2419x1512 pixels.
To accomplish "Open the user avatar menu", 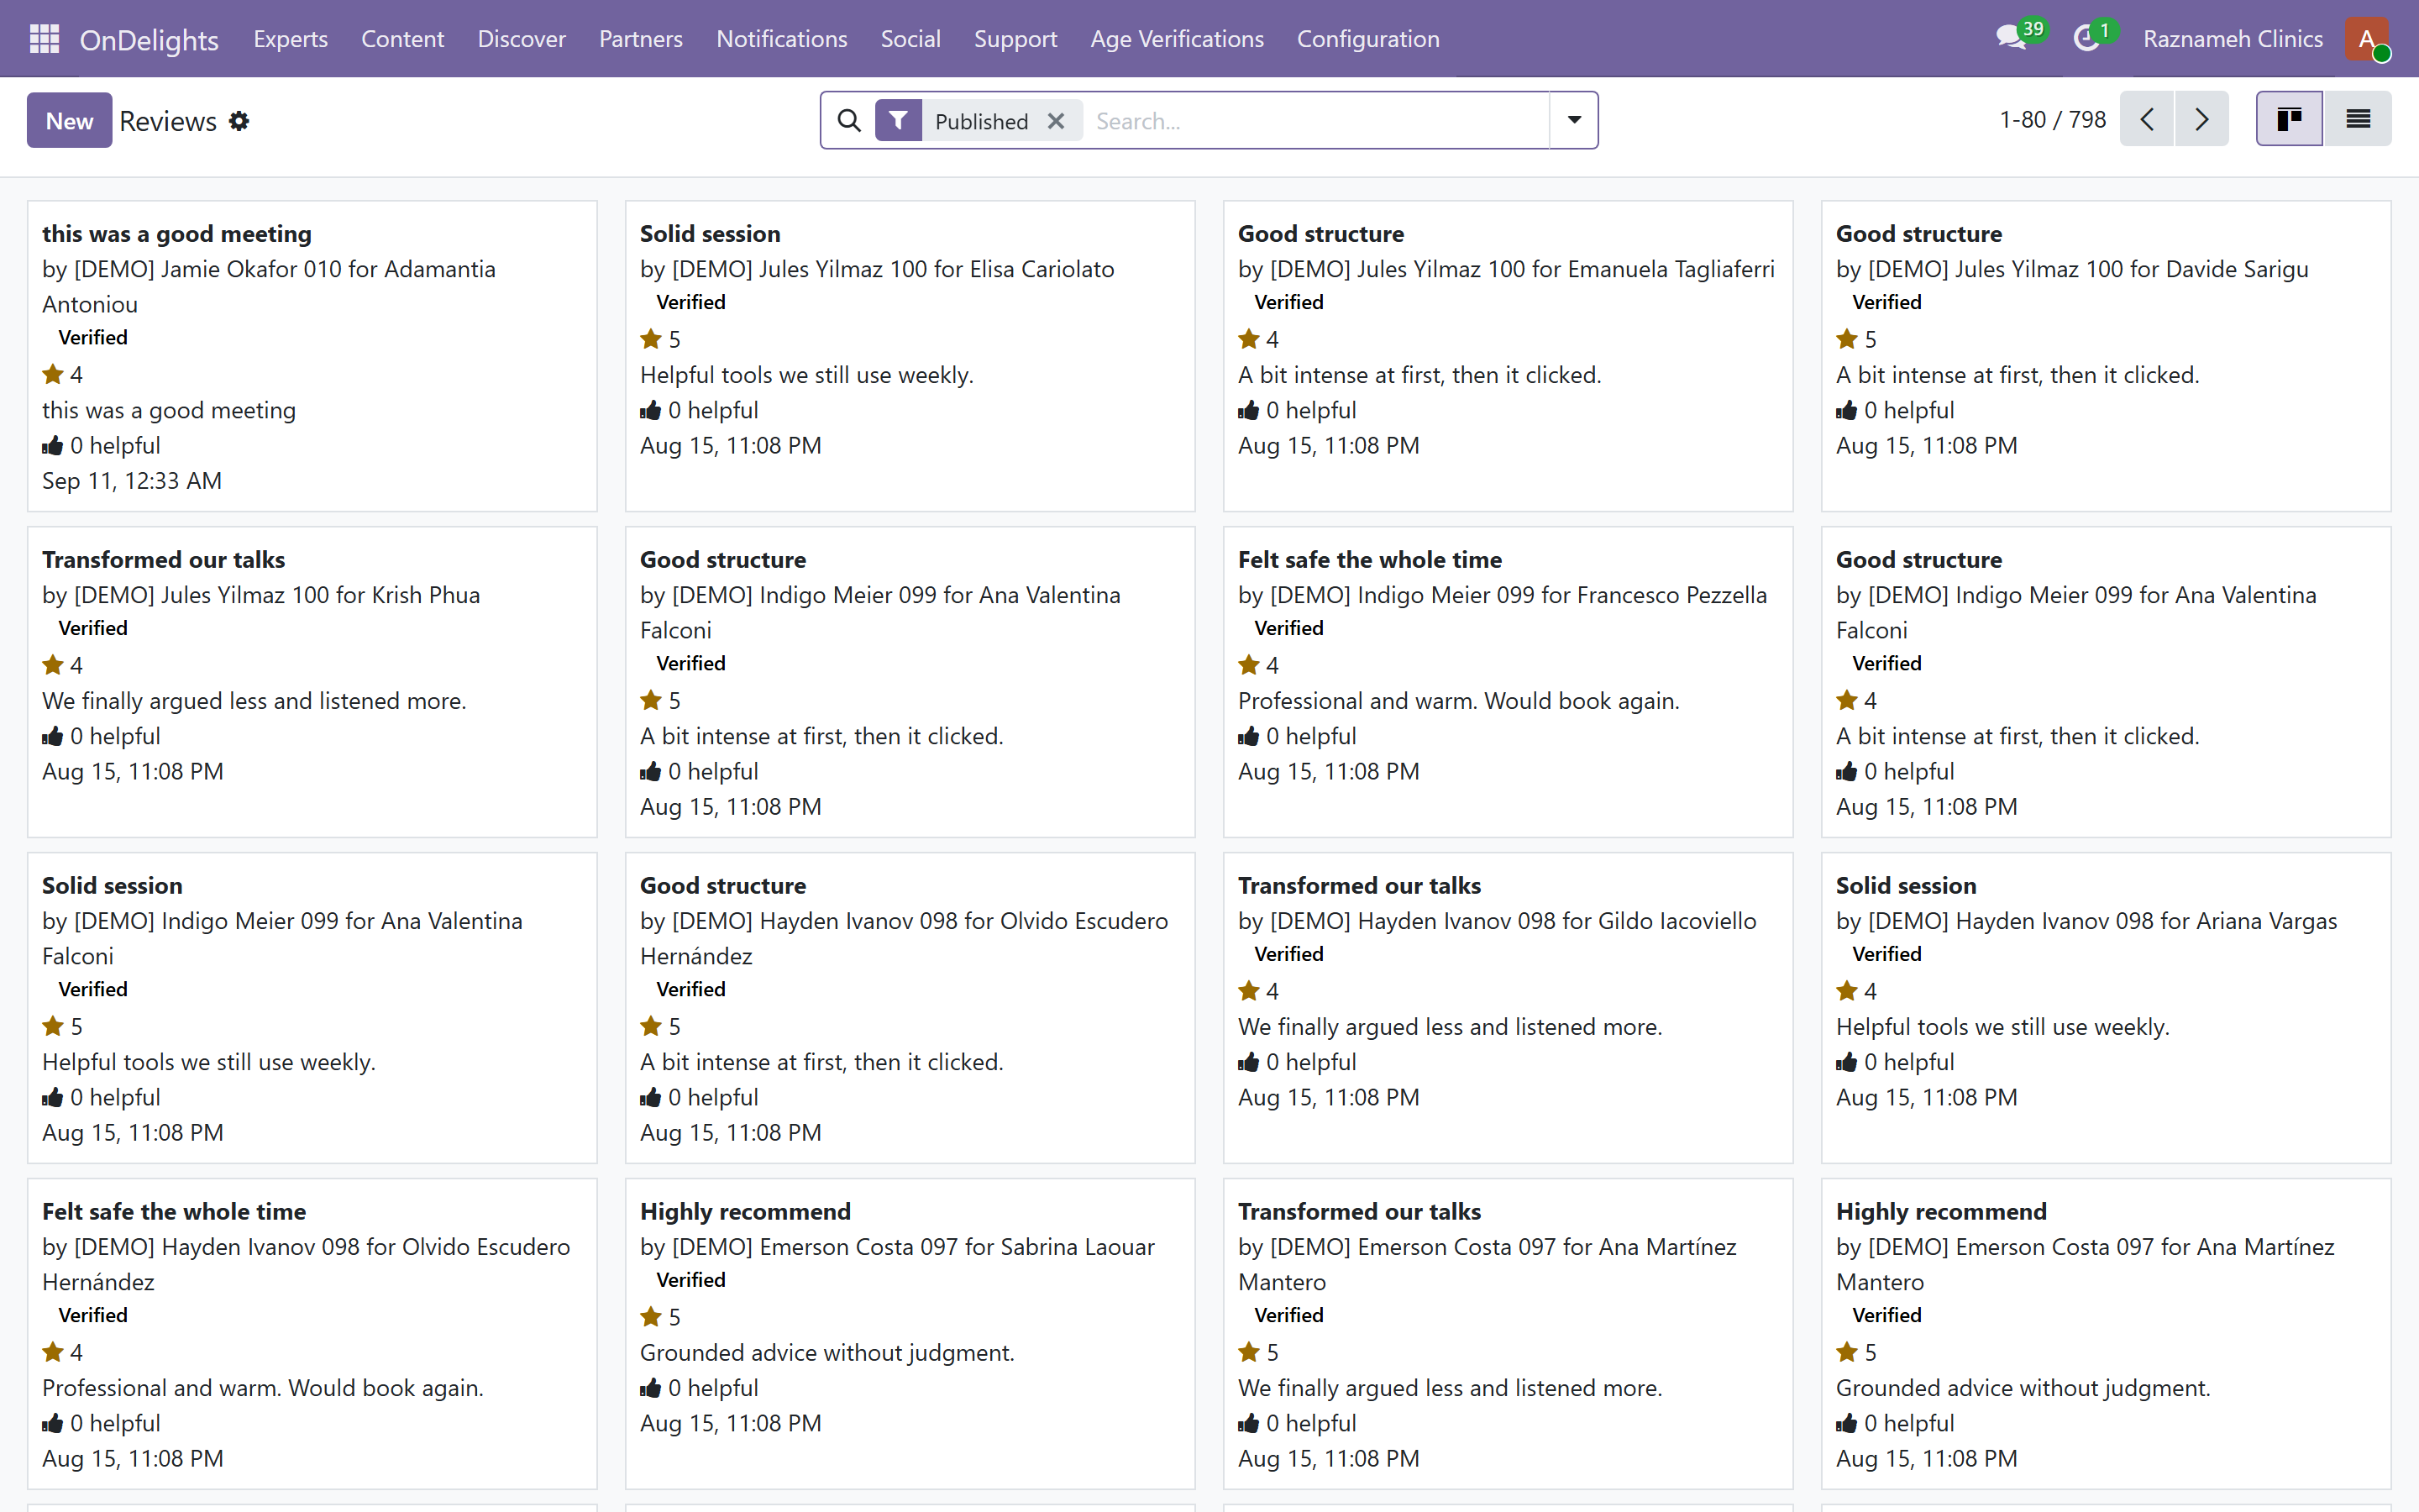I will (2367, 39).
